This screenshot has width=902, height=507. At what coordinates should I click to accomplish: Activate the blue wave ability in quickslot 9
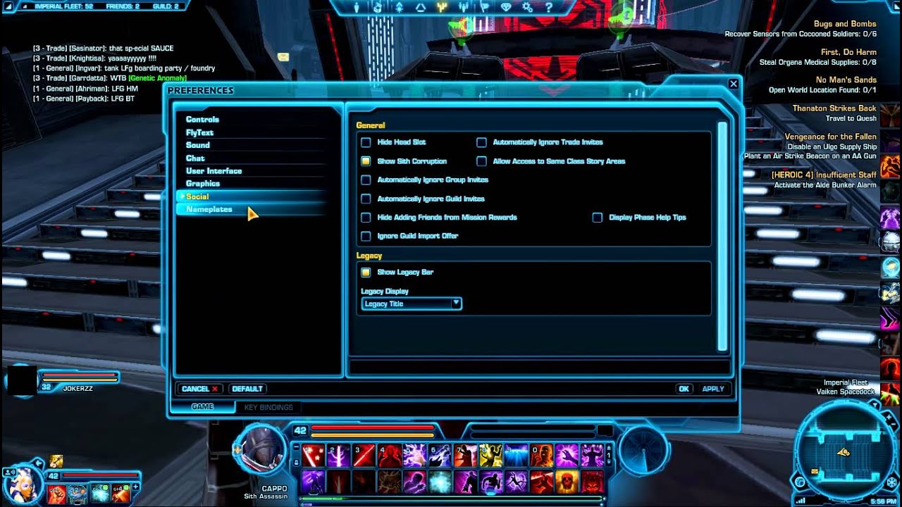point(516,456)
